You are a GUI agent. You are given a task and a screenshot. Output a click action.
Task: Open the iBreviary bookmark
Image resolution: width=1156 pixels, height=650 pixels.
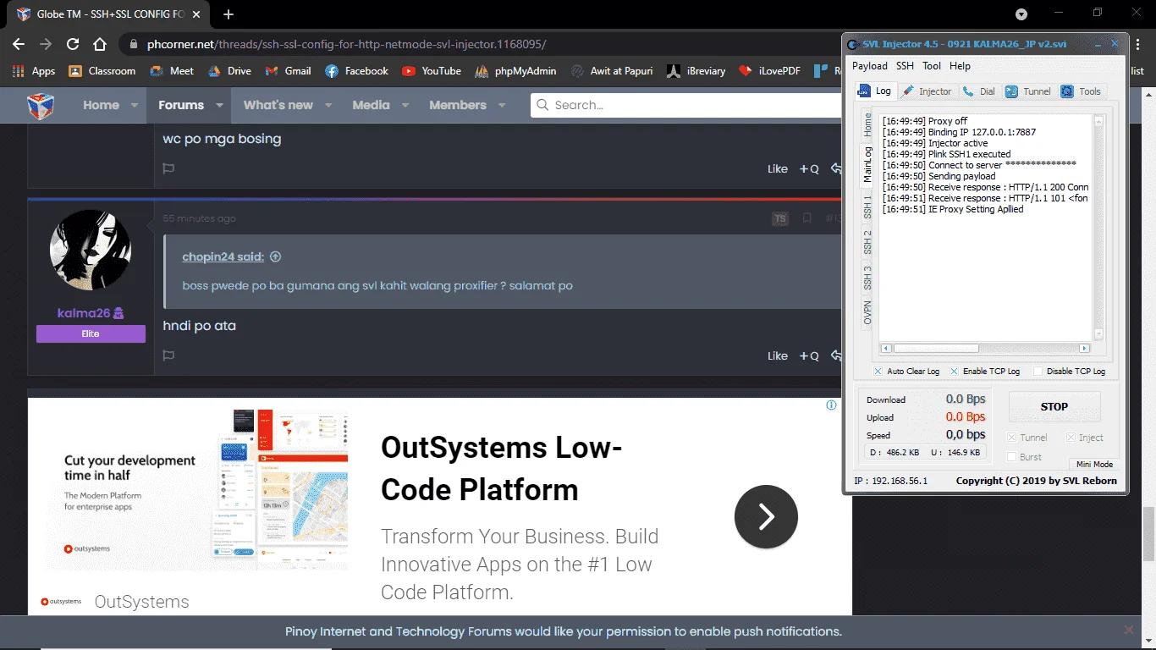(x=696, y=71)
